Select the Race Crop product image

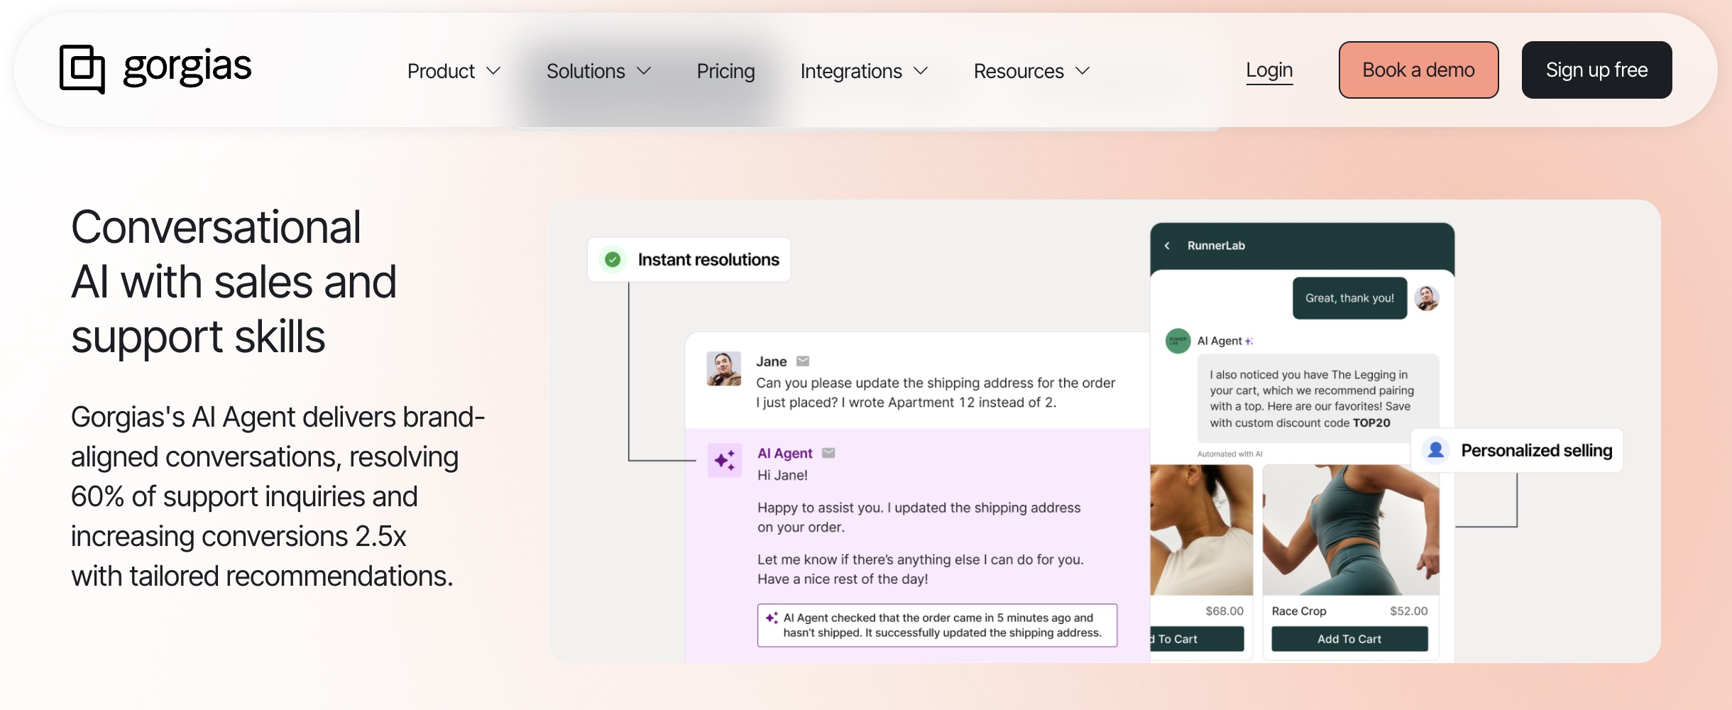1350,530
